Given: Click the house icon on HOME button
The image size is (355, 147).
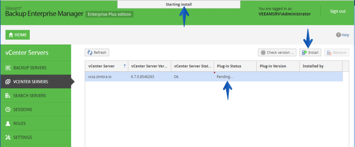Looking at the screenshot, I should click(x=11, y=35).
